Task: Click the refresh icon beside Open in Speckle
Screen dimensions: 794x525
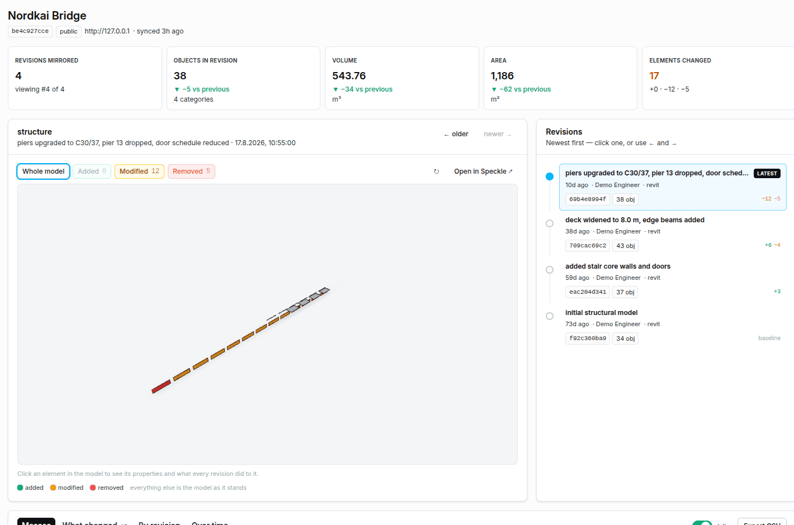Action: (436, 171)
